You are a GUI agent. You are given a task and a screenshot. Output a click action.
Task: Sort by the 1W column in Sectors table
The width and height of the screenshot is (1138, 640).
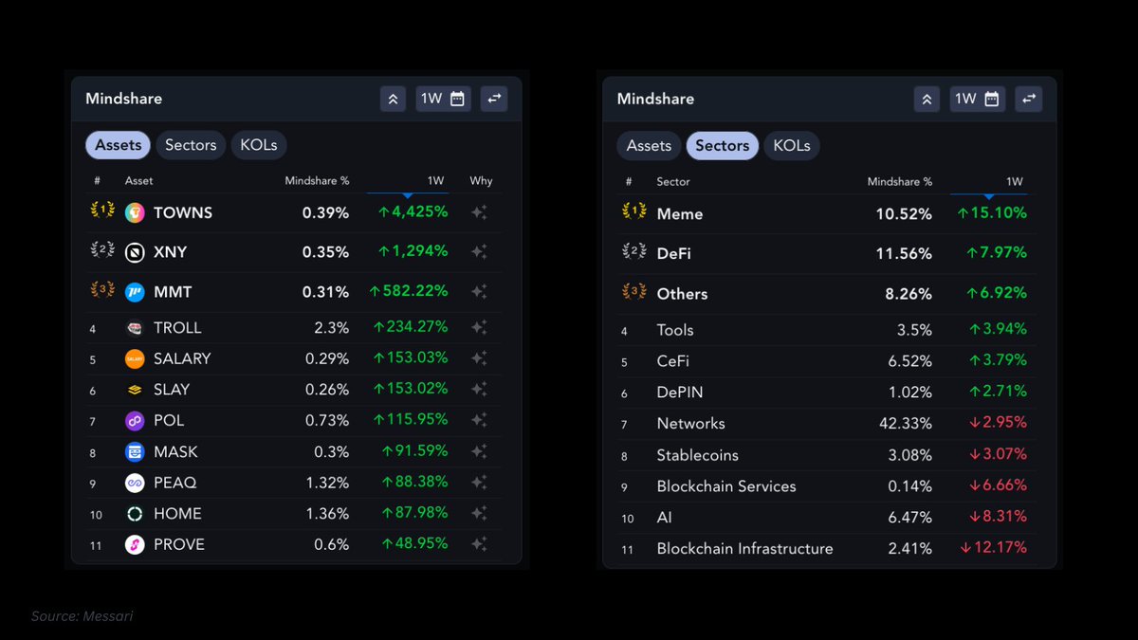(1015, 181)
